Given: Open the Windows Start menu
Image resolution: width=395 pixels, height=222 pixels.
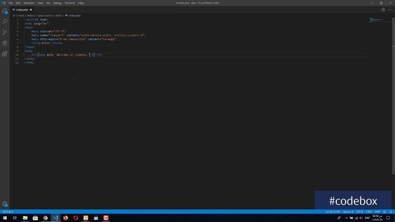Looking at the screenshot, I should point(5,218).
